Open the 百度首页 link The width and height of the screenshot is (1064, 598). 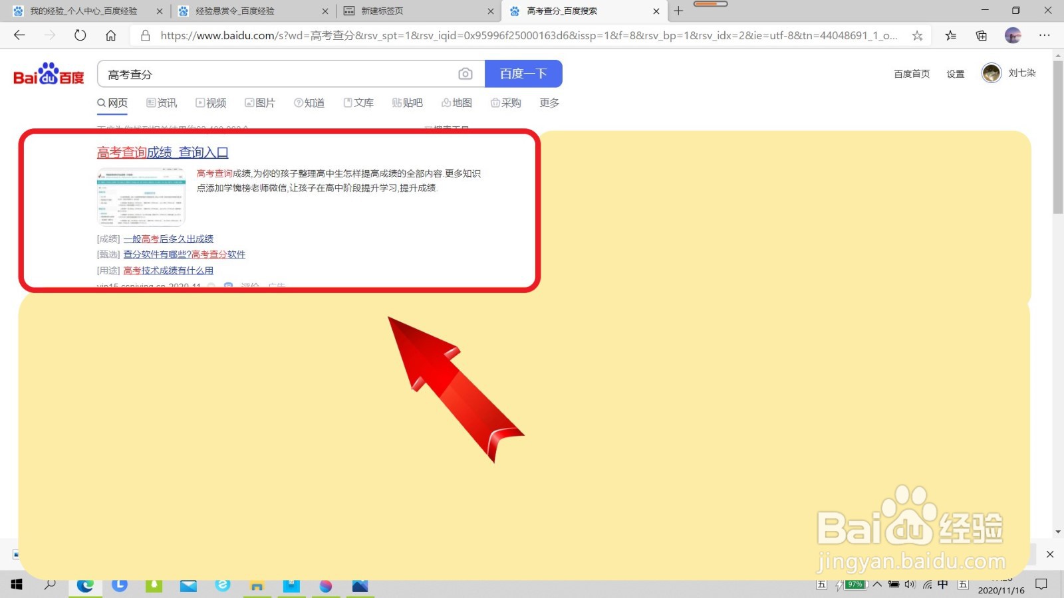click(x=912, y=74)
